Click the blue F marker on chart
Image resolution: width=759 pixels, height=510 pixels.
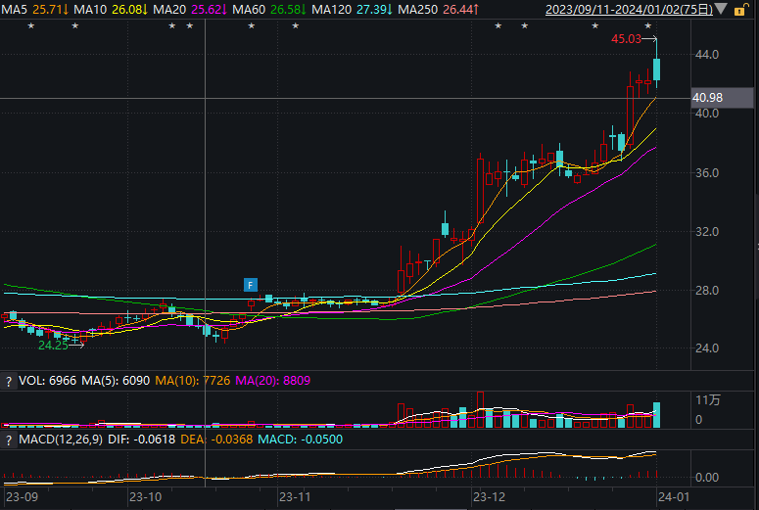pyautogui.click(x=251, y=285)
